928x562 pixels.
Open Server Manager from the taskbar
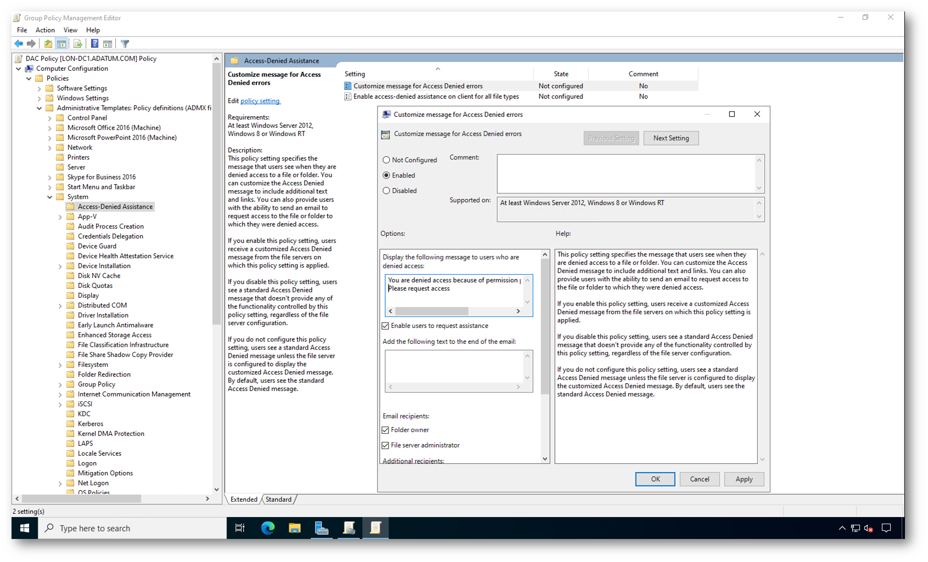click(x=322, y=528)
